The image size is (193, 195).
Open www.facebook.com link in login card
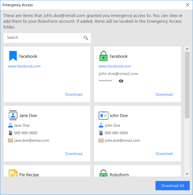(115, 66)
